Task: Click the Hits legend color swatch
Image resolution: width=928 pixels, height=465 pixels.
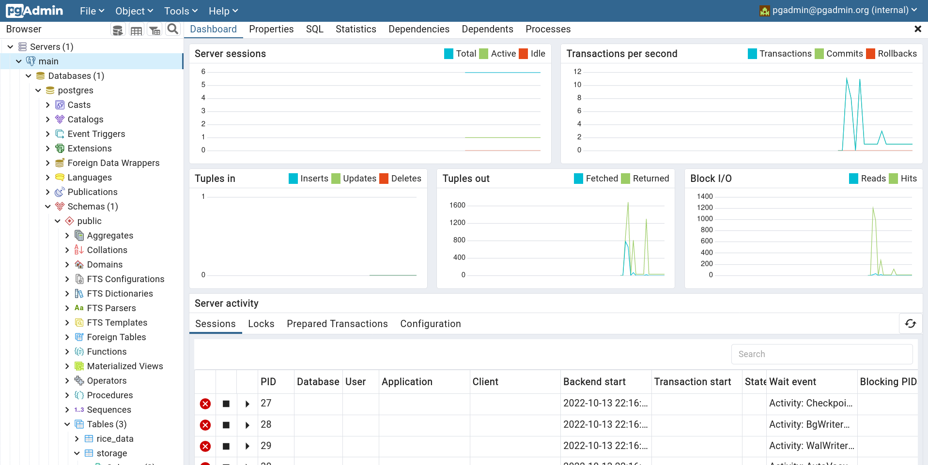Action: pos(894,179)
